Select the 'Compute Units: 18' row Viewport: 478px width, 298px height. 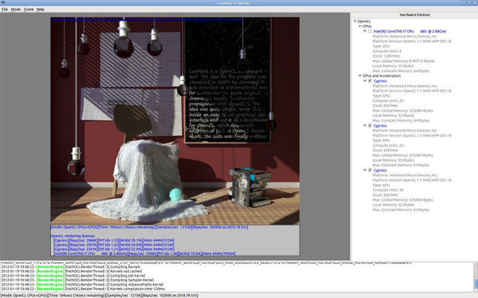[x=388, y=190]
